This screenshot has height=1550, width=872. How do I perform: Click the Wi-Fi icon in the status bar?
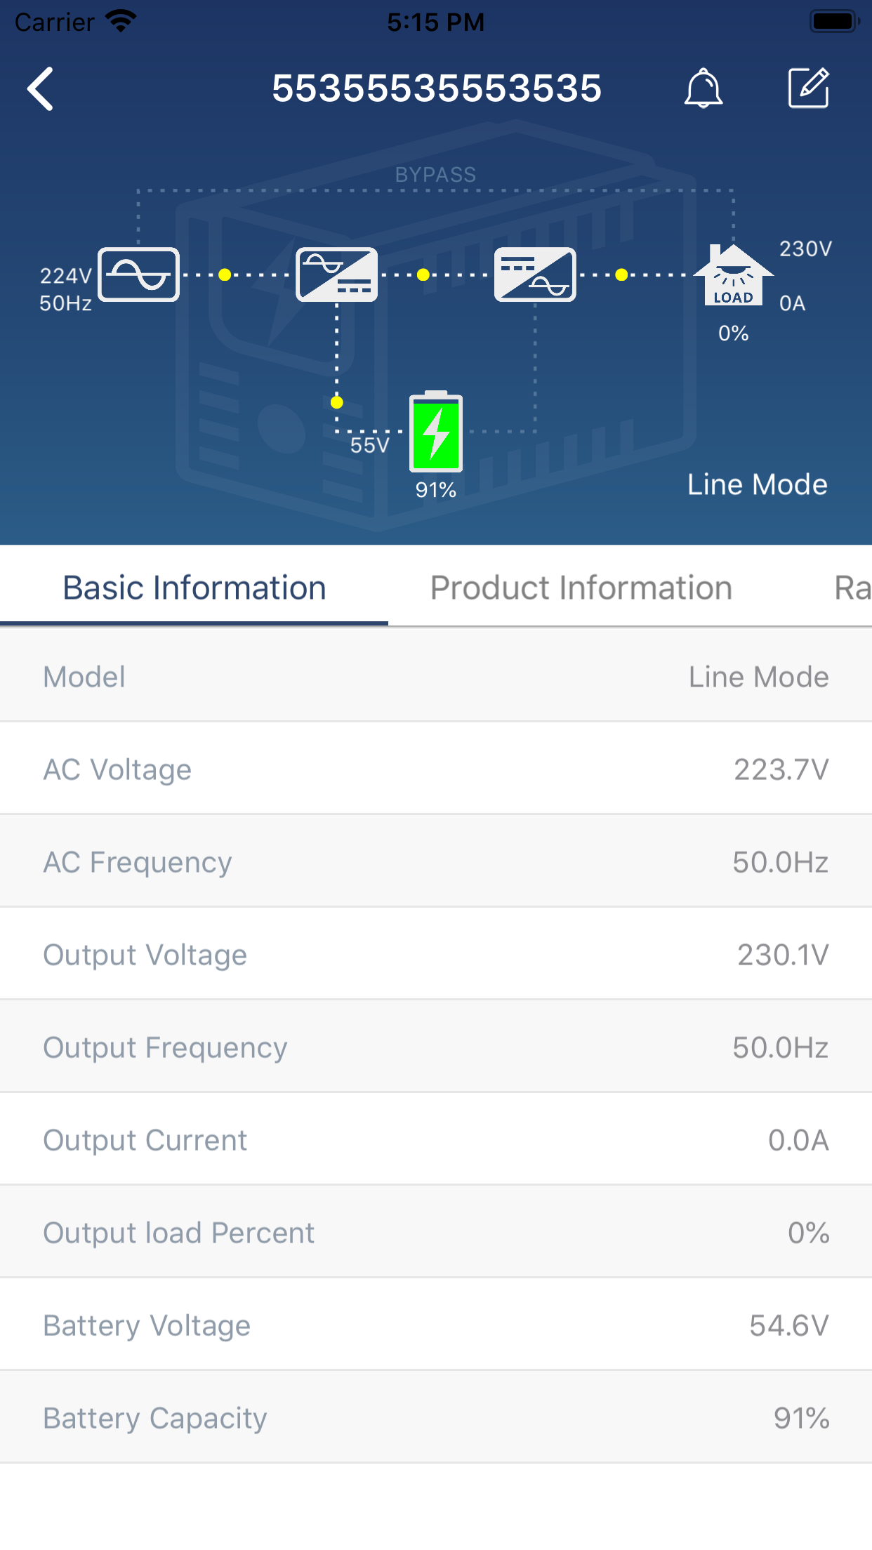tap(119, 20)
